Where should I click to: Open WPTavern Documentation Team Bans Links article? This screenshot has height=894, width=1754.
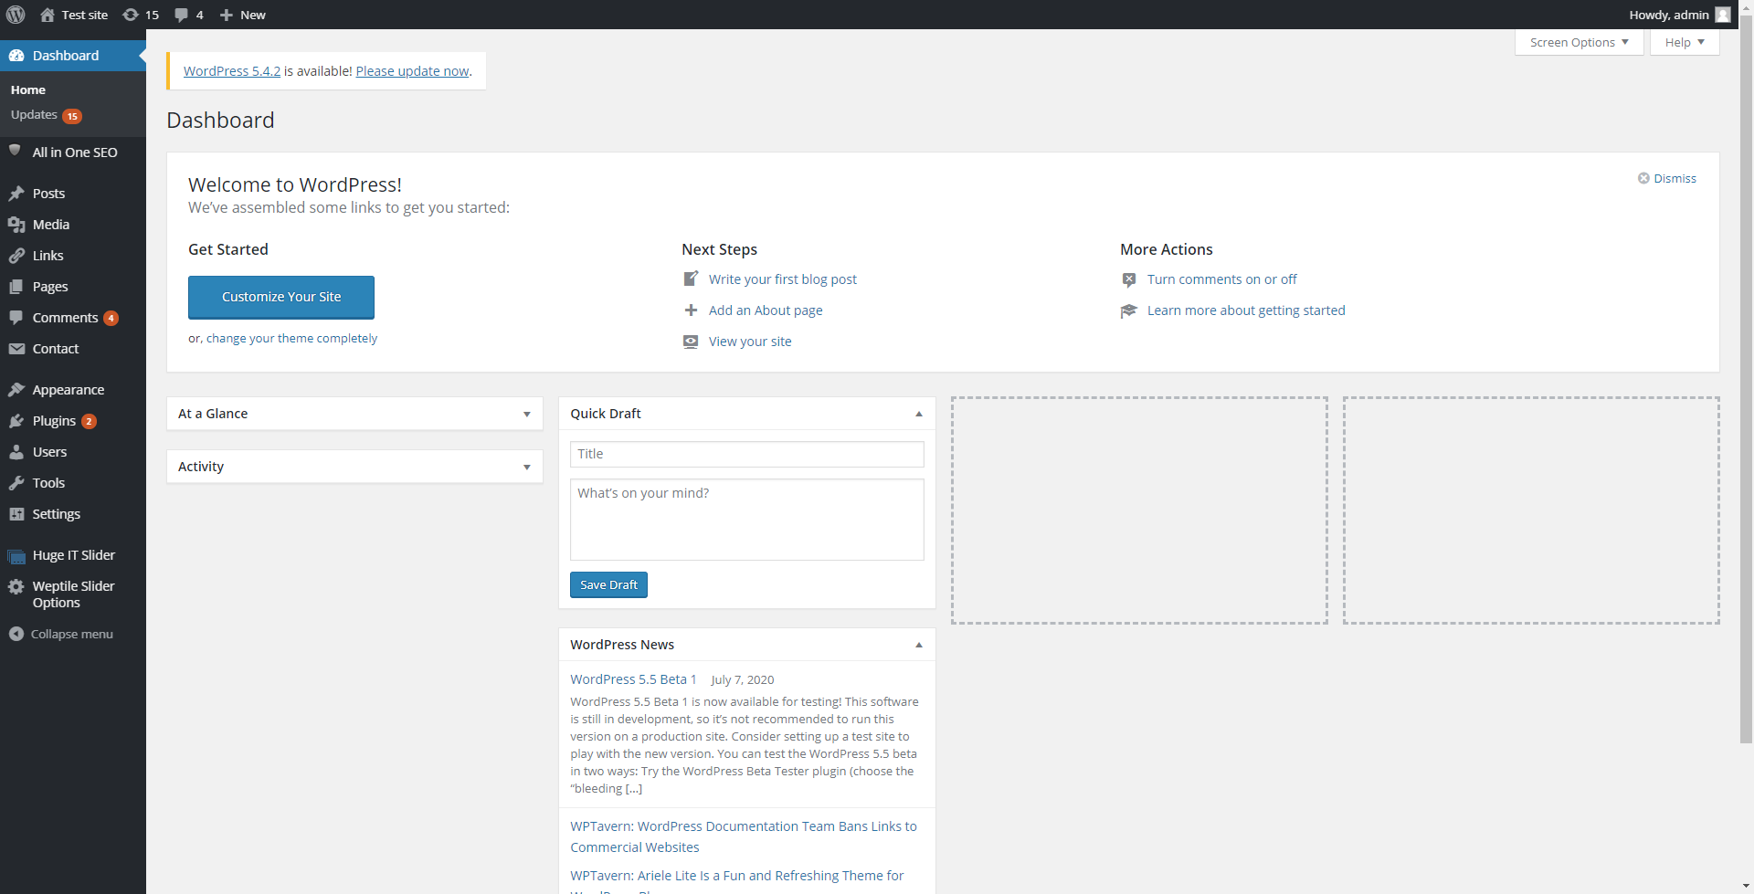744,836
